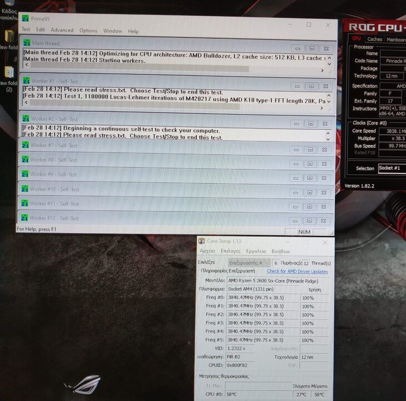
Task: Open the Εργαλεία menu in Core Temp
Action: 256,251
